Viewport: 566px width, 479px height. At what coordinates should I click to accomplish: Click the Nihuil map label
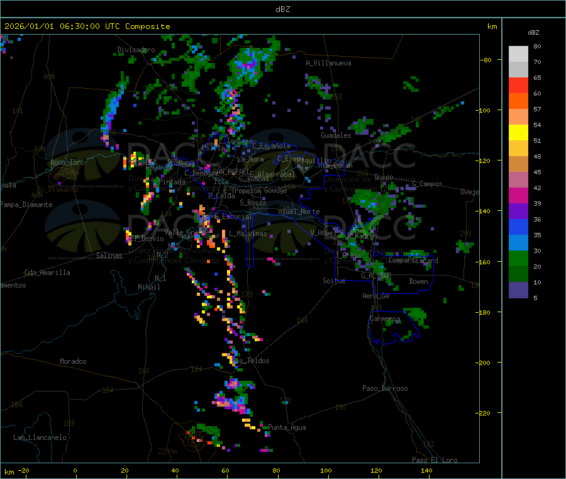[x=148, y=287]
